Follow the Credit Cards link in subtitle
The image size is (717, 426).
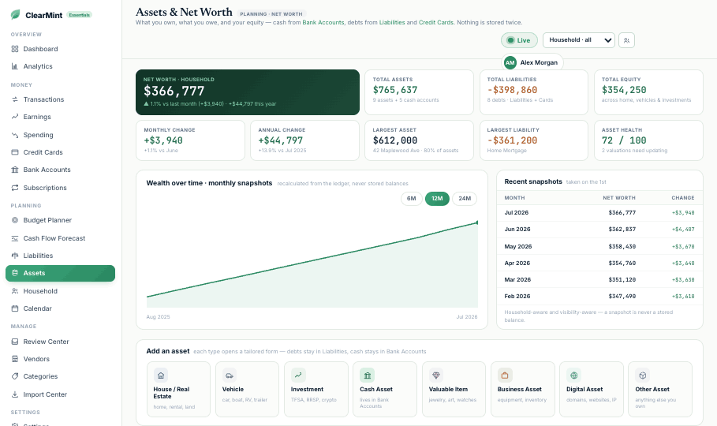click(x=436, y=22)
